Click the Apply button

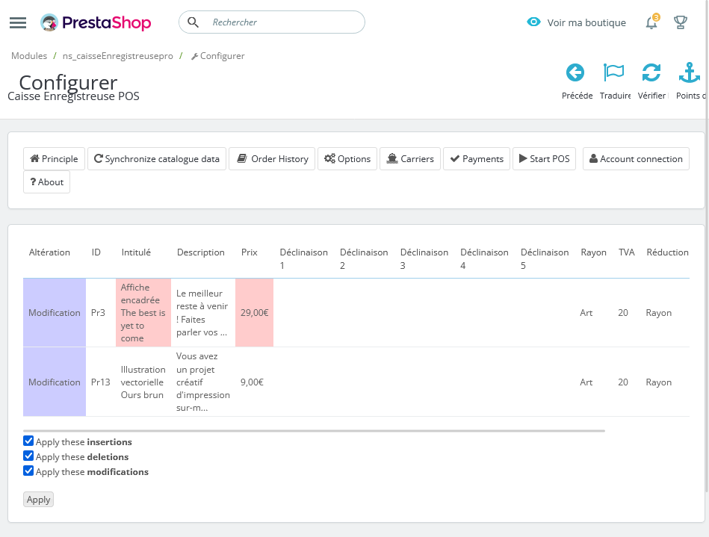(38, 499)
